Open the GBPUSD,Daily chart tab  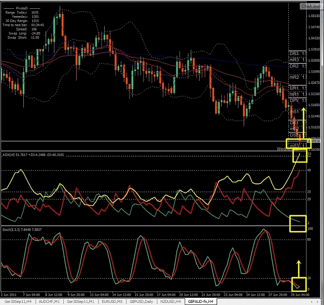142,301
